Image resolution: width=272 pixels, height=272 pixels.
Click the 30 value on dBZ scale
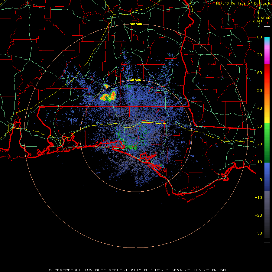[260, 126]
